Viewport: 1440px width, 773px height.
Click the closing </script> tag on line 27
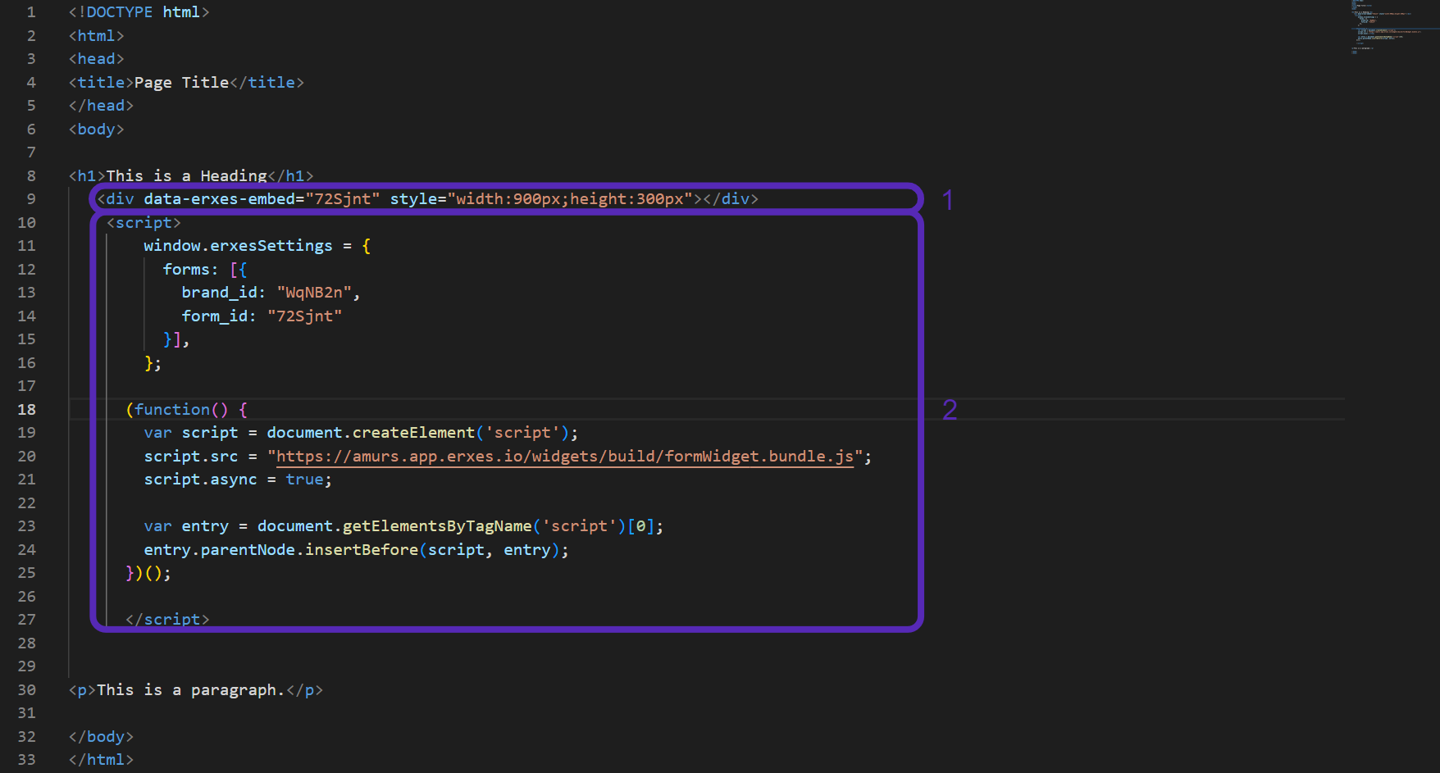pyautogui.click(x=167, y=619)
